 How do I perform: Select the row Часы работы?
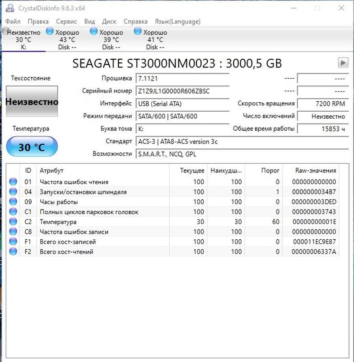(173, 201)
